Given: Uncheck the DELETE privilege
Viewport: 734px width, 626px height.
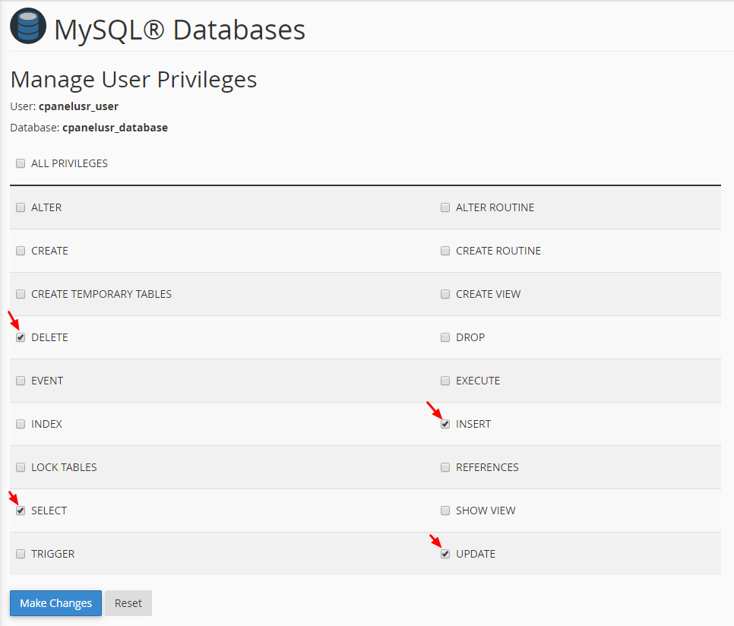Looking at the screenshot, I should [21, 337].
